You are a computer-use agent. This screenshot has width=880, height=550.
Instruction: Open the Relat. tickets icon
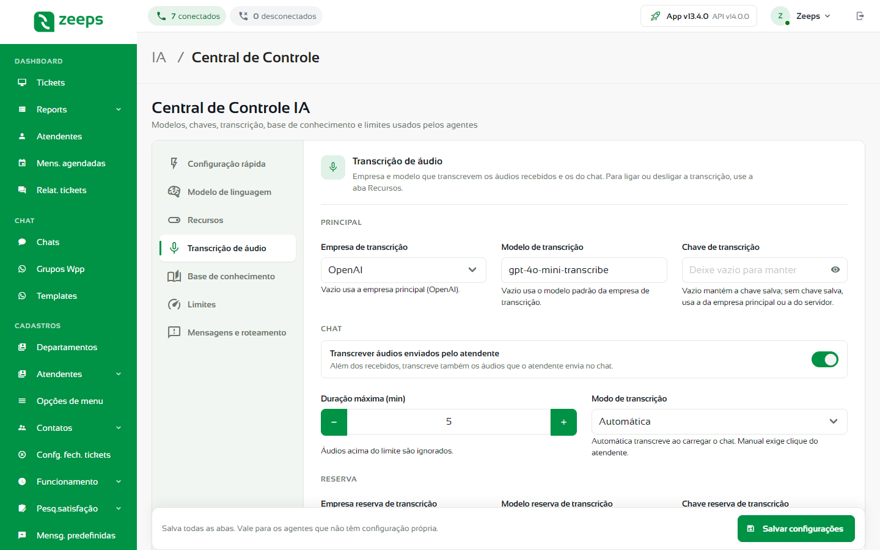point(22,190)
